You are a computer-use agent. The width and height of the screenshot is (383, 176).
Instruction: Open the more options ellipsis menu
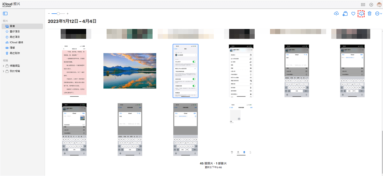pos(378,14)
